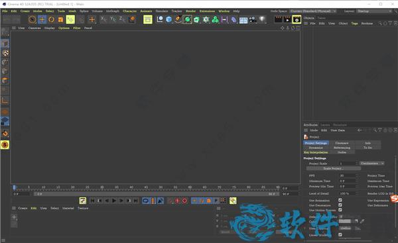Screen dimensions: 398x243
Task: Toggle Autokeying red circle button
Action: [184, 201]
